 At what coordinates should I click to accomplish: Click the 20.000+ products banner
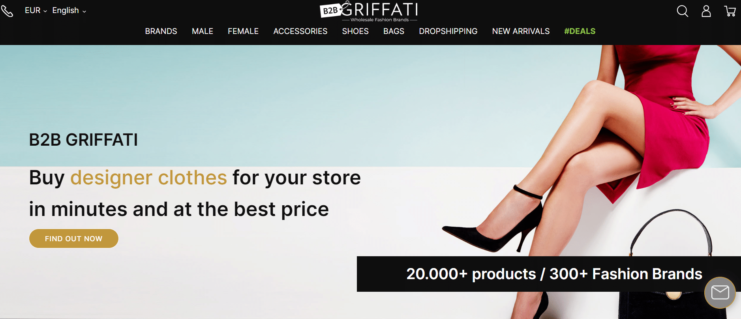pos(549,274)
